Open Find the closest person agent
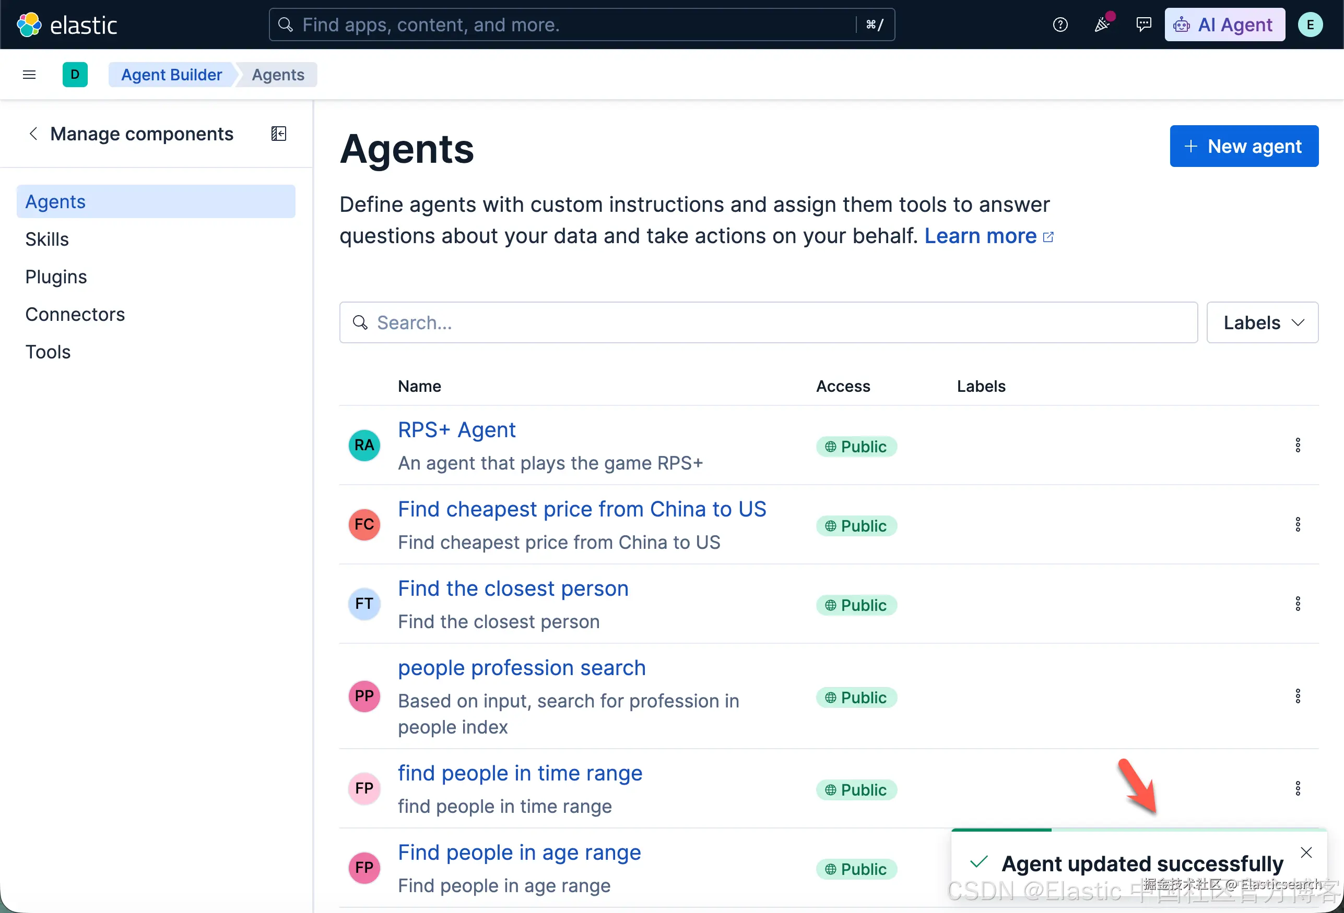Image resolution: width=1344 pixels, height=913 pixels. click(513, 588)
